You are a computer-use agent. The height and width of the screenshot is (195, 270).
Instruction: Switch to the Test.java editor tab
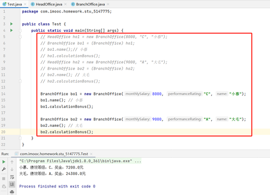(x=15, y=4)
